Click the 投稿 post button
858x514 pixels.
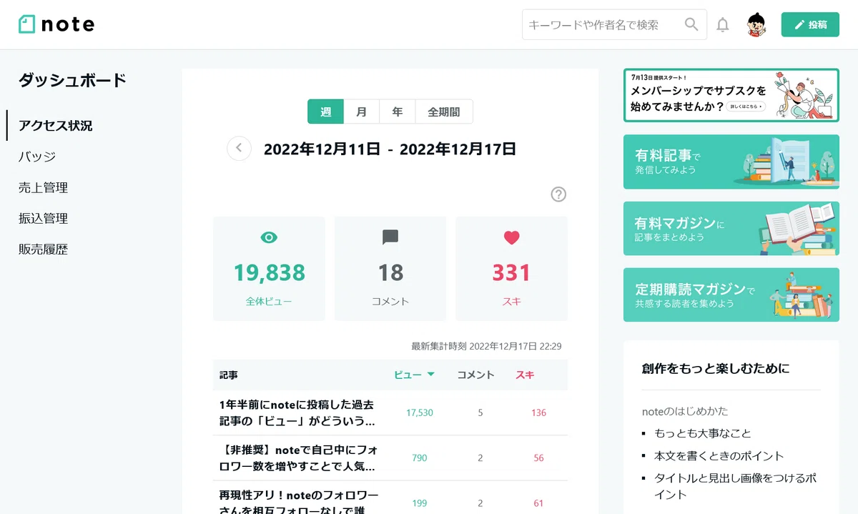pos(810,24)
